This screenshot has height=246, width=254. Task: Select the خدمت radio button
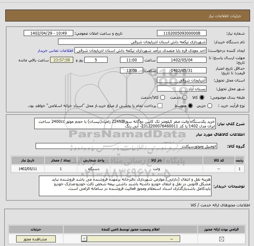185,97
